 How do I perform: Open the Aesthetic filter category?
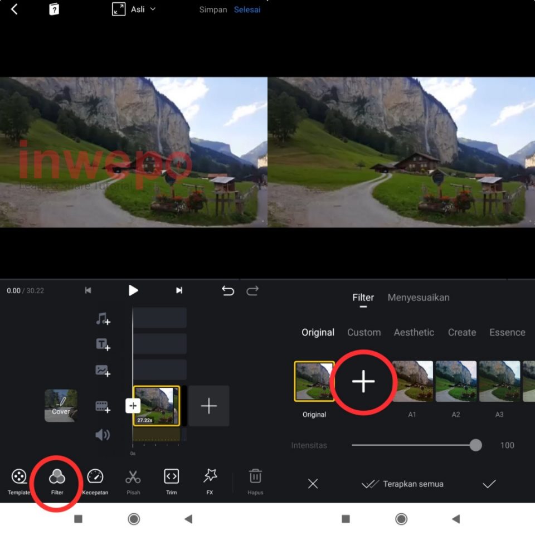414,332
